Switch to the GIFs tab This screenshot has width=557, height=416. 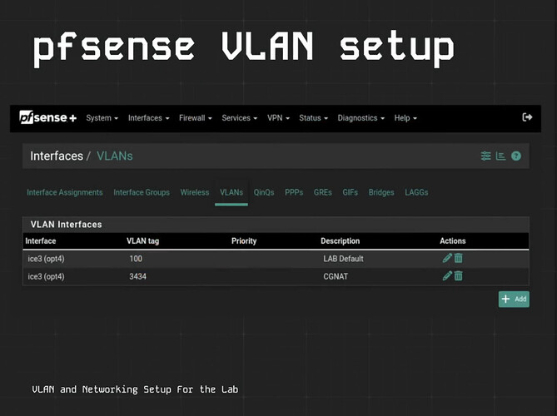coord(350,192)
